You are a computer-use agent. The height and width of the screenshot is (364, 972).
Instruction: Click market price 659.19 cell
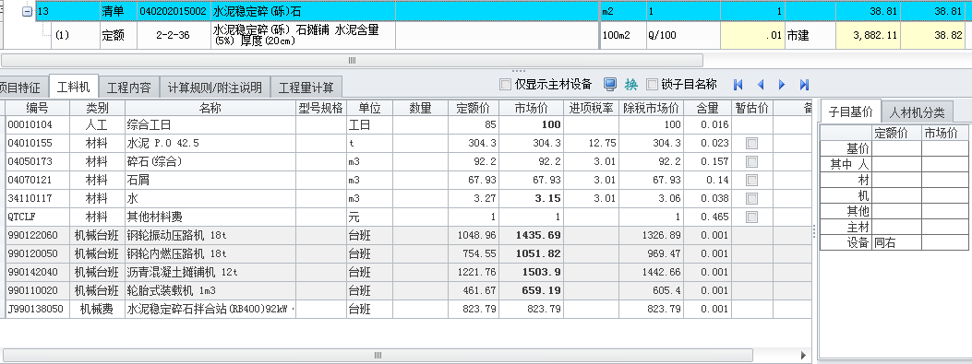coord(531,290)
